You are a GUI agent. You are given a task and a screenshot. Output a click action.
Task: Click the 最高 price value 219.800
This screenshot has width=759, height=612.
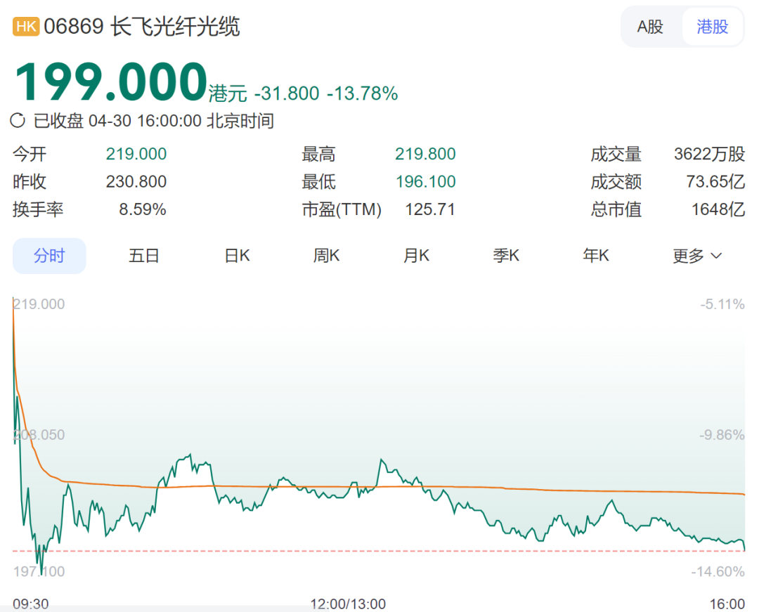[x=424, y=154]
